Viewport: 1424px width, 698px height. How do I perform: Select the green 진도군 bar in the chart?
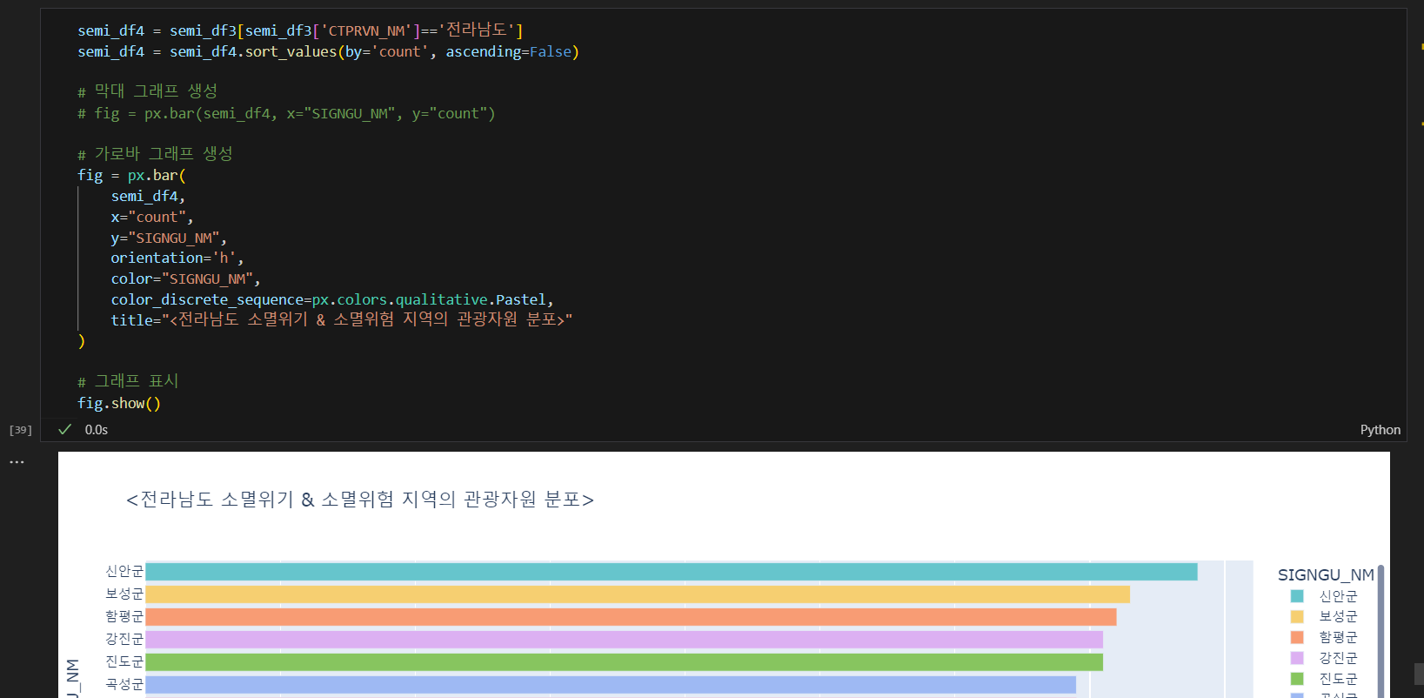(x=625, y=662)
